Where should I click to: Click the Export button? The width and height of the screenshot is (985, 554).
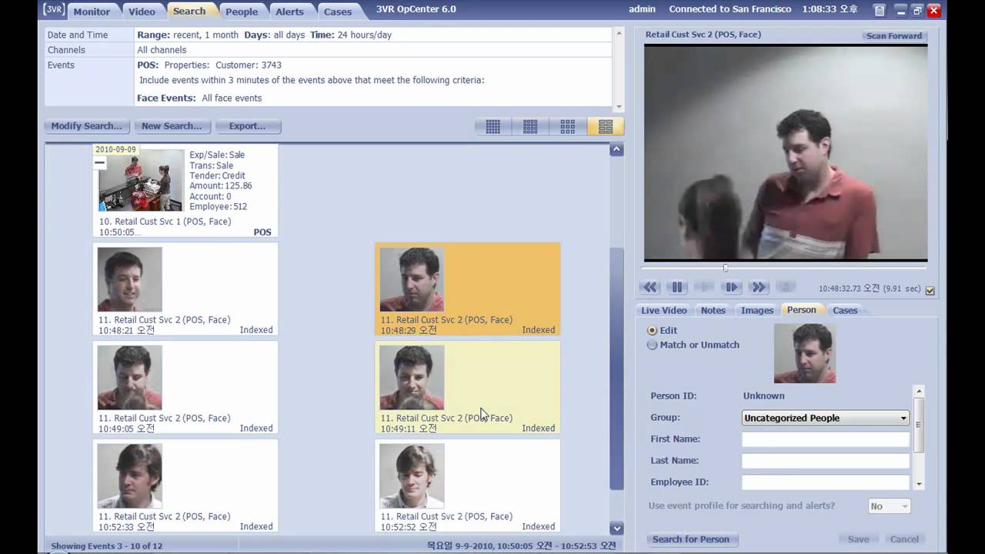[247, 126]
